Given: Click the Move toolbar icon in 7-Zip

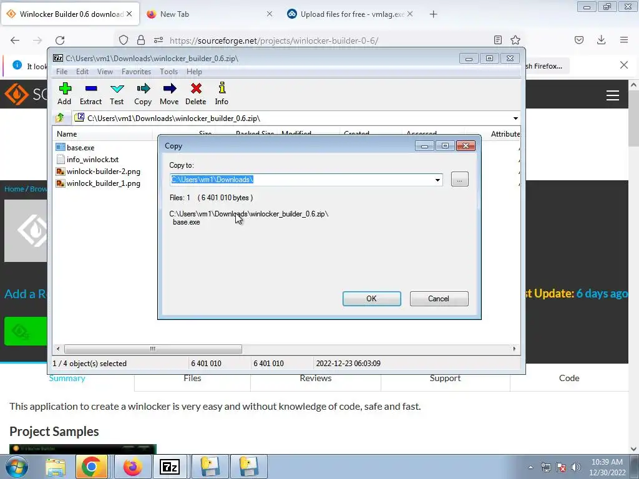Looking at the screenshot, I should 169,94.
